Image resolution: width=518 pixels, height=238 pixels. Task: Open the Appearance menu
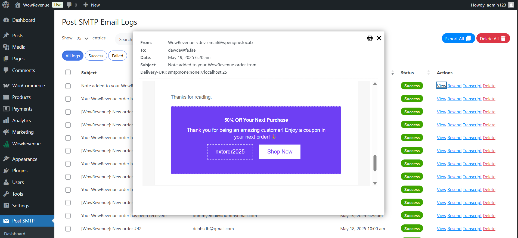pos(27,159)
